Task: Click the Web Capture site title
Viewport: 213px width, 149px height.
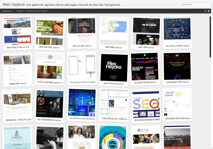Action: tap(14, 5)
